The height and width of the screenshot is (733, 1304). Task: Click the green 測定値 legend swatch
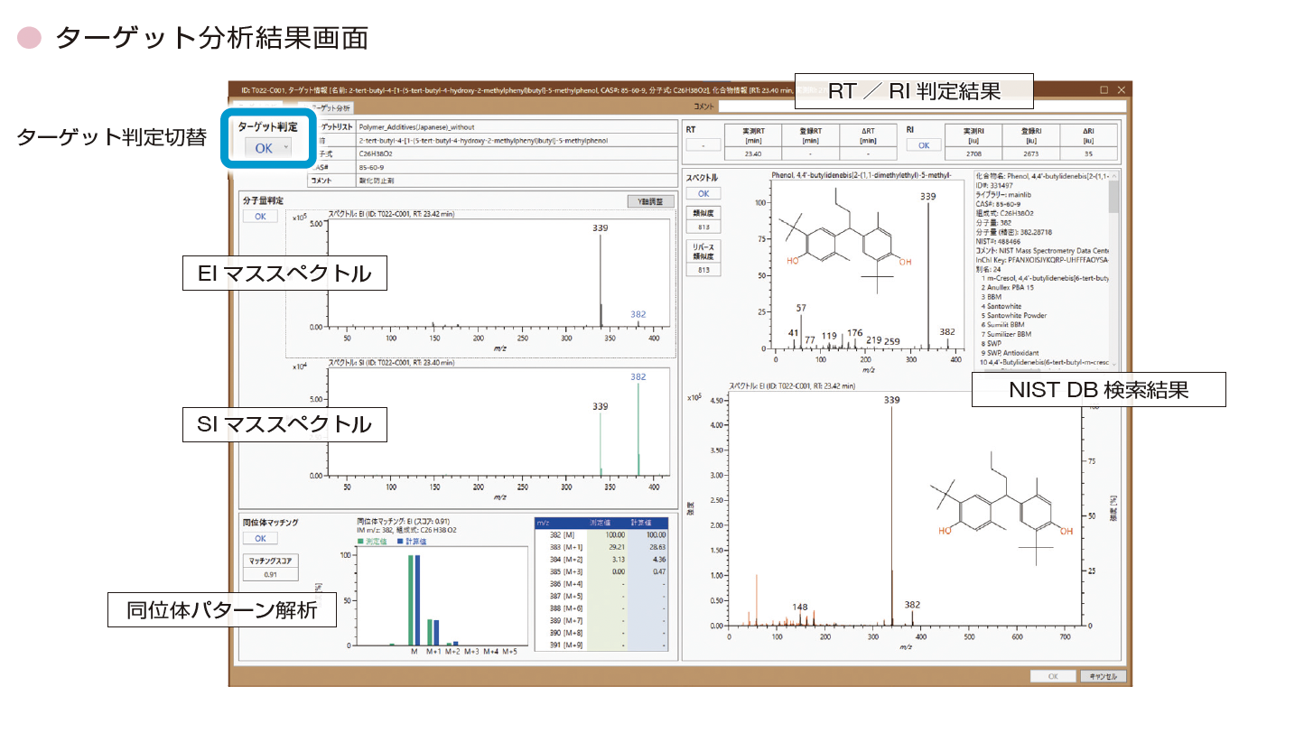tap(362, 542)
